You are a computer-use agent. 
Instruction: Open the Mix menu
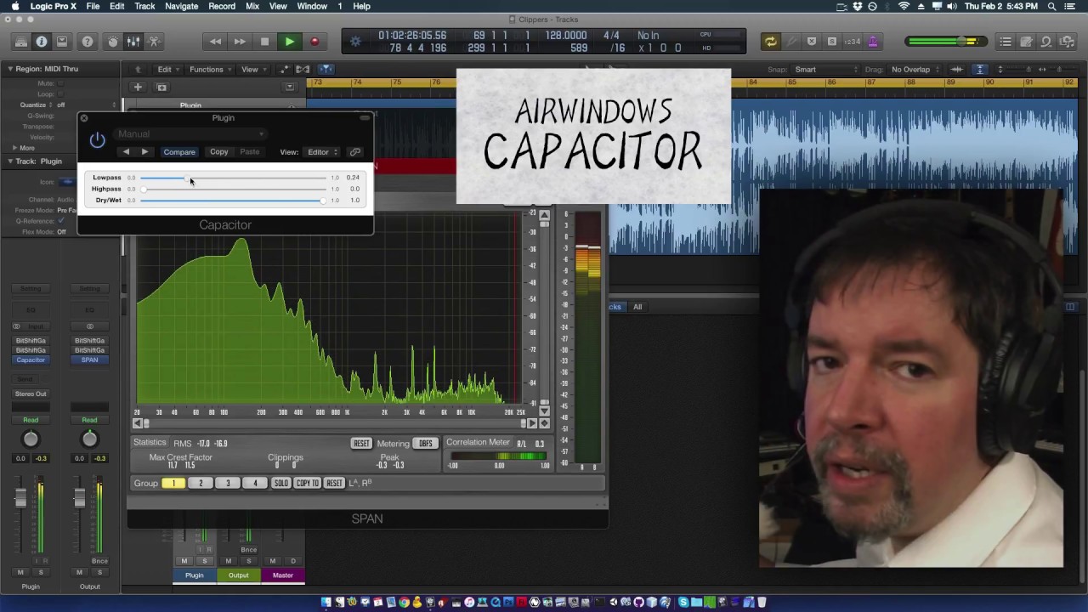click(x=252, y=7)
